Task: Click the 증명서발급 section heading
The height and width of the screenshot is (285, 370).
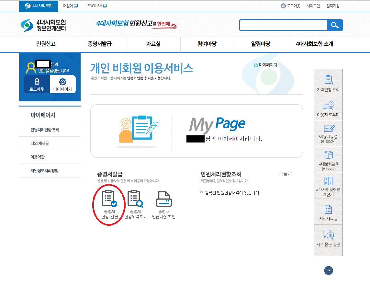Action: pyautogui.click(x=110, y=174)
